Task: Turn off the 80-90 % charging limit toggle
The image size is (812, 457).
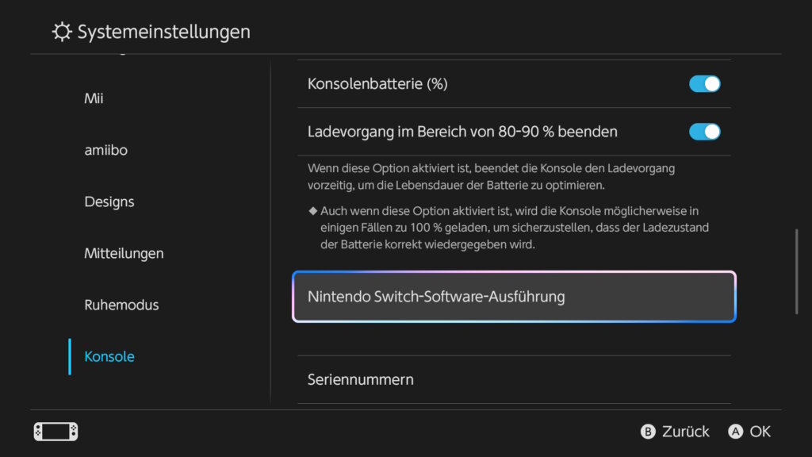Action: point(704,131)
